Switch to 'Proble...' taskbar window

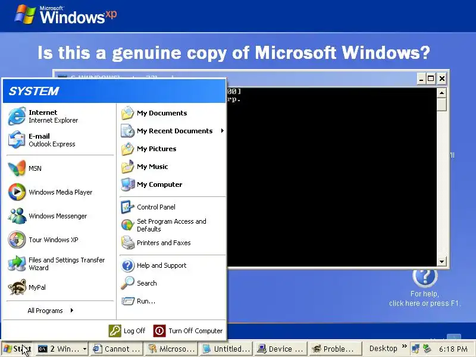[336, 349]
